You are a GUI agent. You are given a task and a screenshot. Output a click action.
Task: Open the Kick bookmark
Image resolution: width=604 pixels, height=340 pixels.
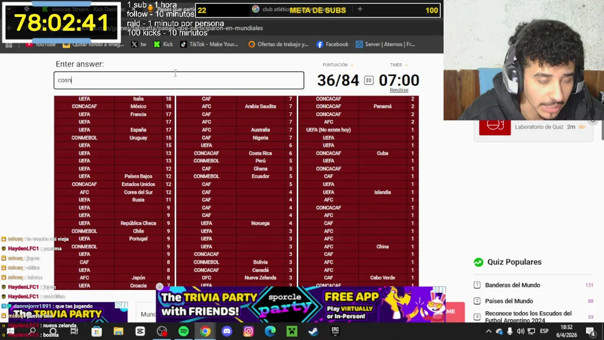163,44
